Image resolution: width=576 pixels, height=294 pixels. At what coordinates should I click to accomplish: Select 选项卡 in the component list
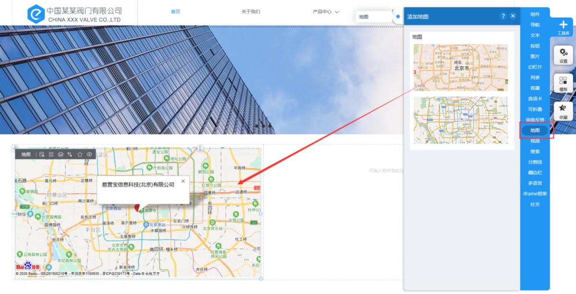[x=535, y=99]
